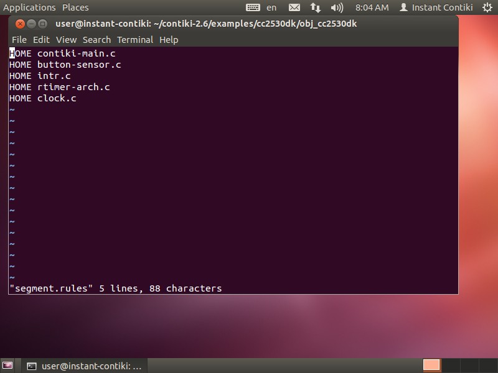Click the terminal window title bar text

[x=206, y=24]
